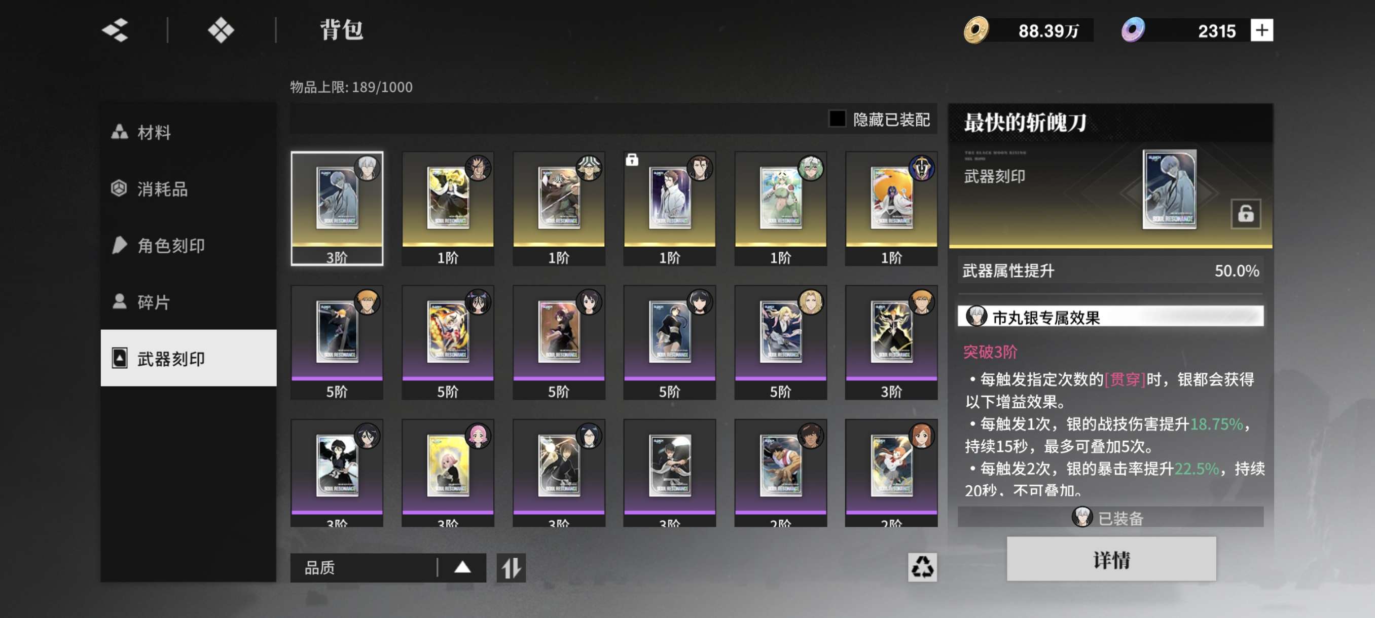Image resolution: width=1375 pixels, height=618 pixels.
Task: Click the gold coin currency icon
Action: (975, 30)
